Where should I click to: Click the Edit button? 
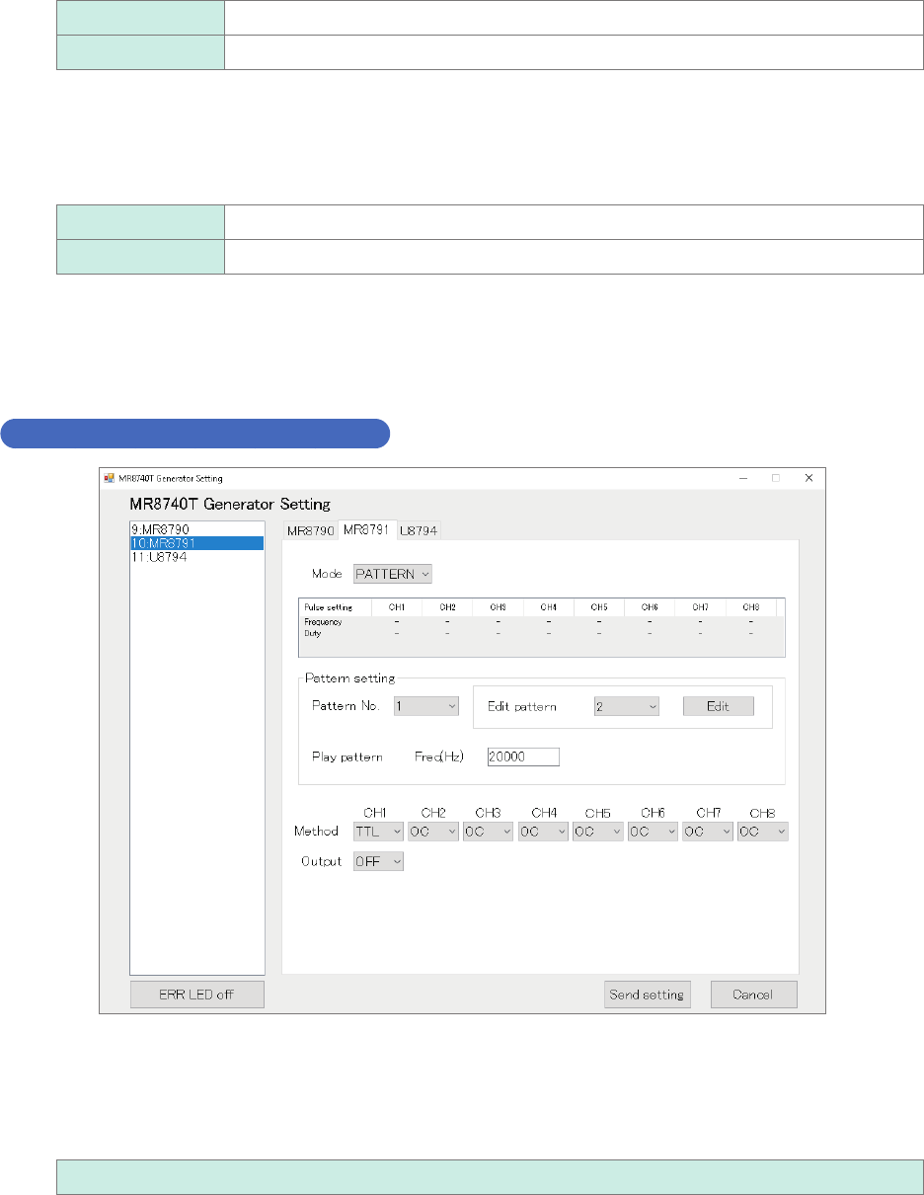click(719, 706)
